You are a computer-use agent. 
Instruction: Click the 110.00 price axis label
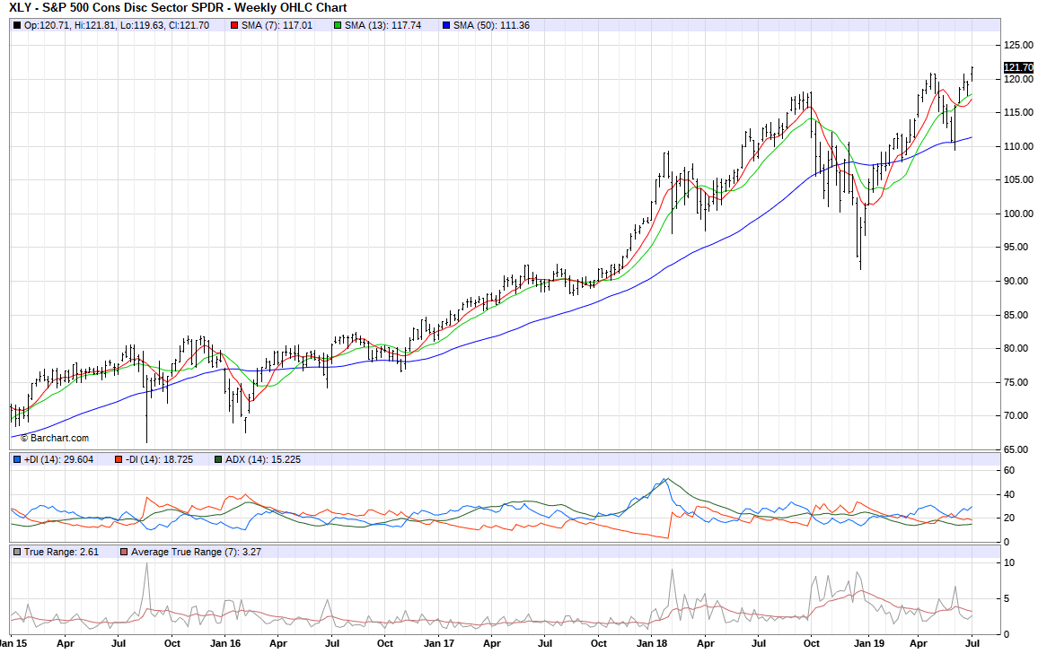(x=1018, y=147)
